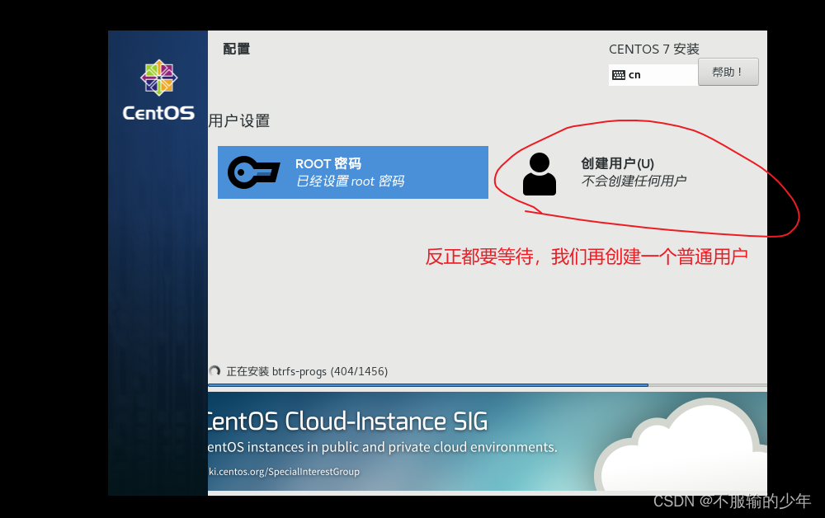825x518 pixels.
Task: Click the CentOS logo in the sidebar
Action: pyautogui.click(x=158, y=90)
